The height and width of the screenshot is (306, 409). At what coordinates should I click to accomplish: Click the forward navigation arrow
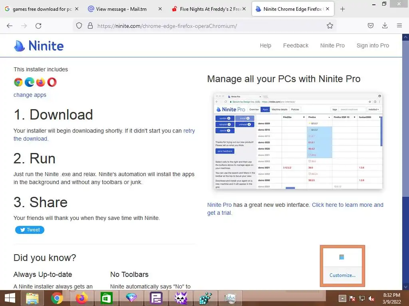[x=24, y=26]
